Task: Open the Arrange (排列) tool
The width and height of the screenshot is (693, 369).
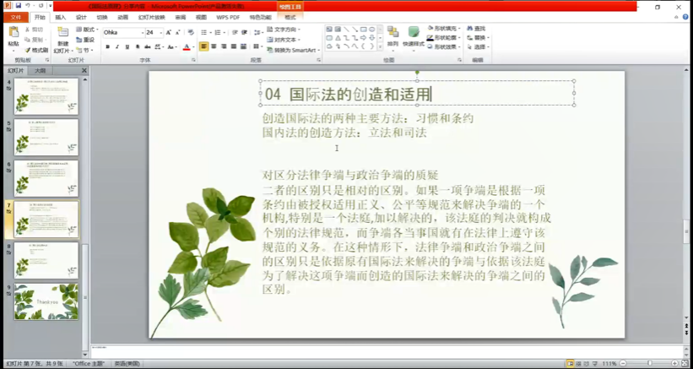Action: coord(393,35)
